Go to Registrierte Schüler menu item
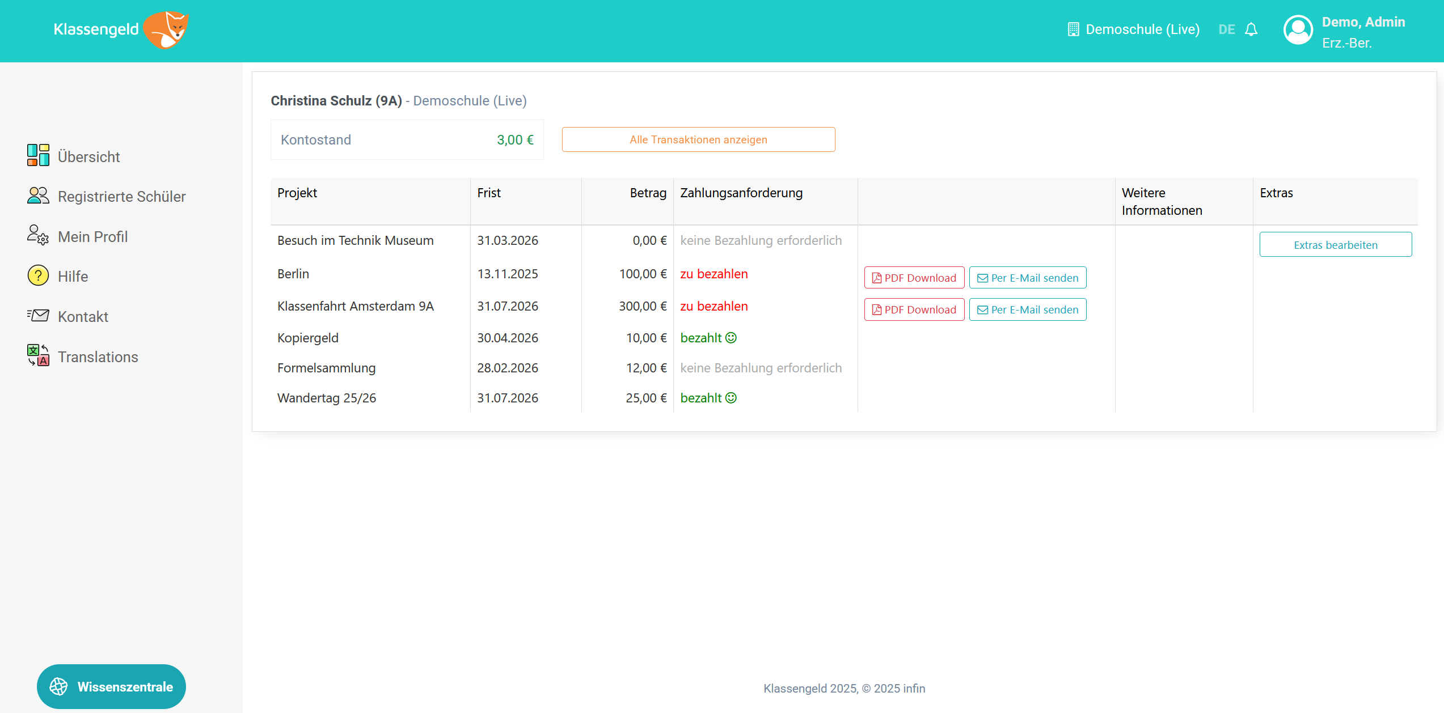1444x713 pixels. 121,197
